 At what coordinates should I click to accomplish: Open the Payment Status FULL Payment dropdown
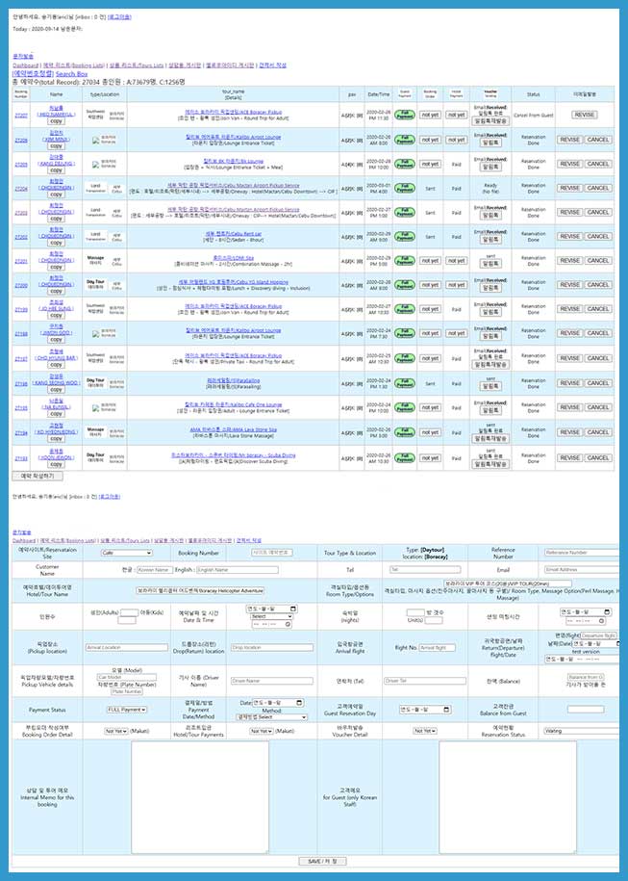point(127,710)
